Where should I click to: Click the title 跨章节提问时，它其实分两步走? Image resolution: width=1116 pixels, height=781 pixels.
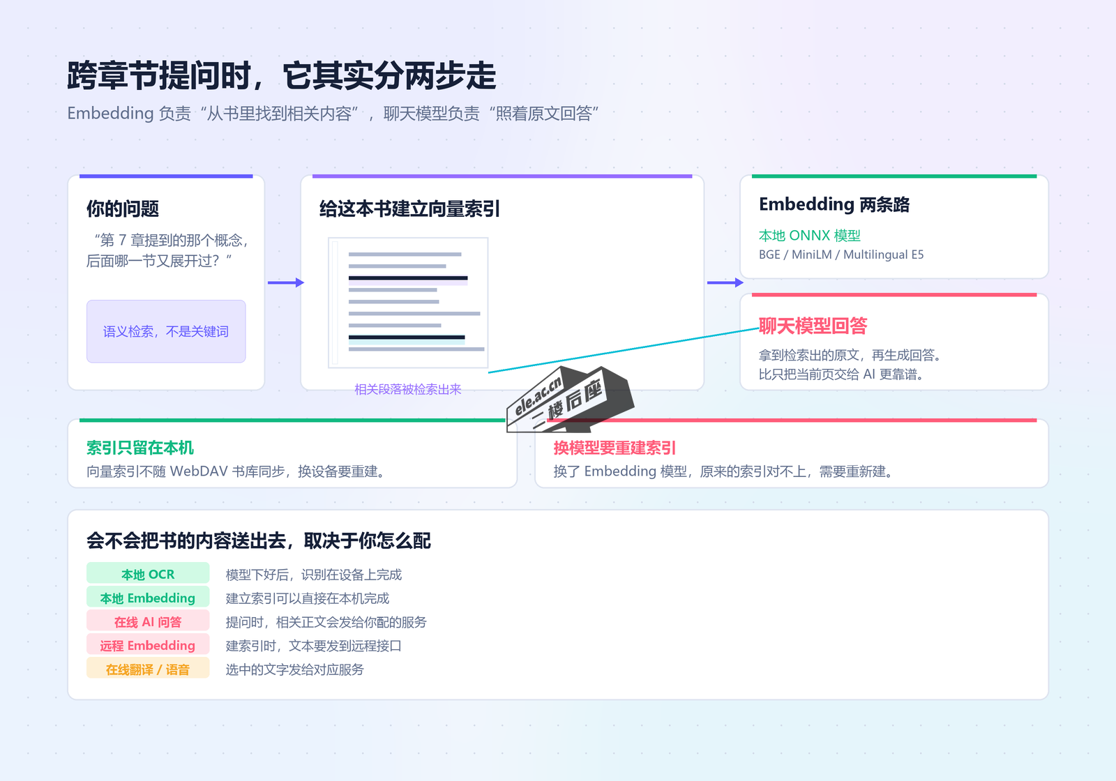pos(281,75)
